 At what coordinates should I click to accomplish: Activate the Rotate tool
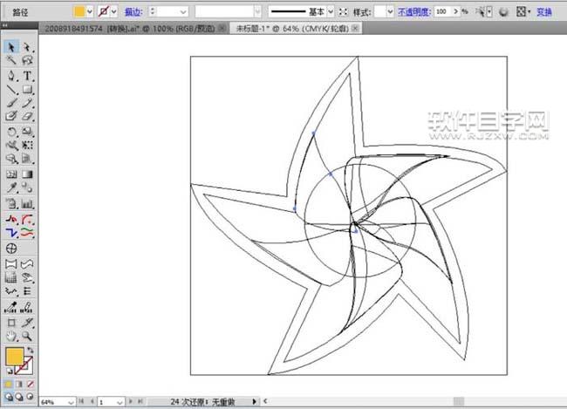pyautogui.click(x=11, y=132)
